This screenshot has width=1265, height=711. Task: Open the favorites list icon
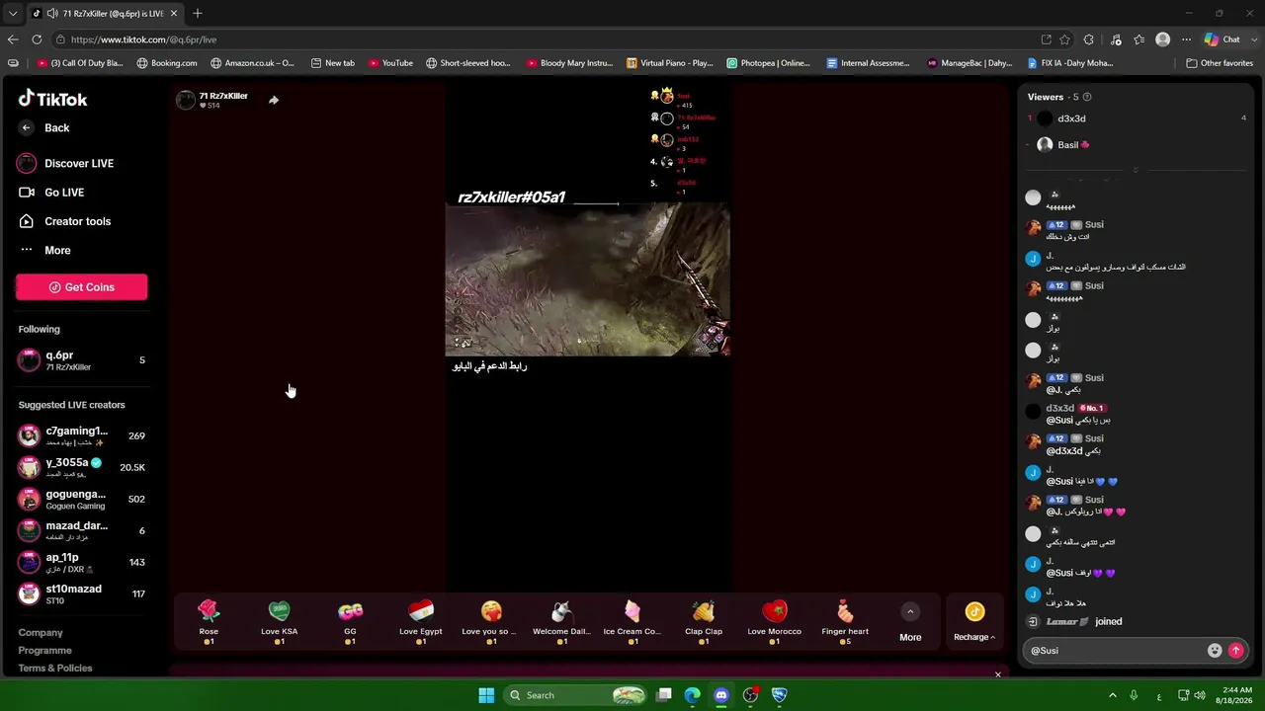(x=1139, y=39)
